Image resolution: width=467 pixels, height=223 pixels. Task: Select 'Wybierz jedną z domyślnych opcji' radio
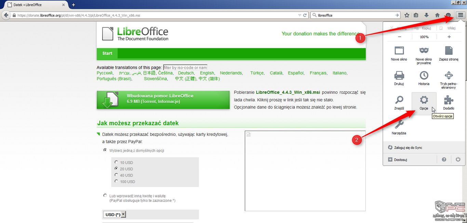click(105, 150)
